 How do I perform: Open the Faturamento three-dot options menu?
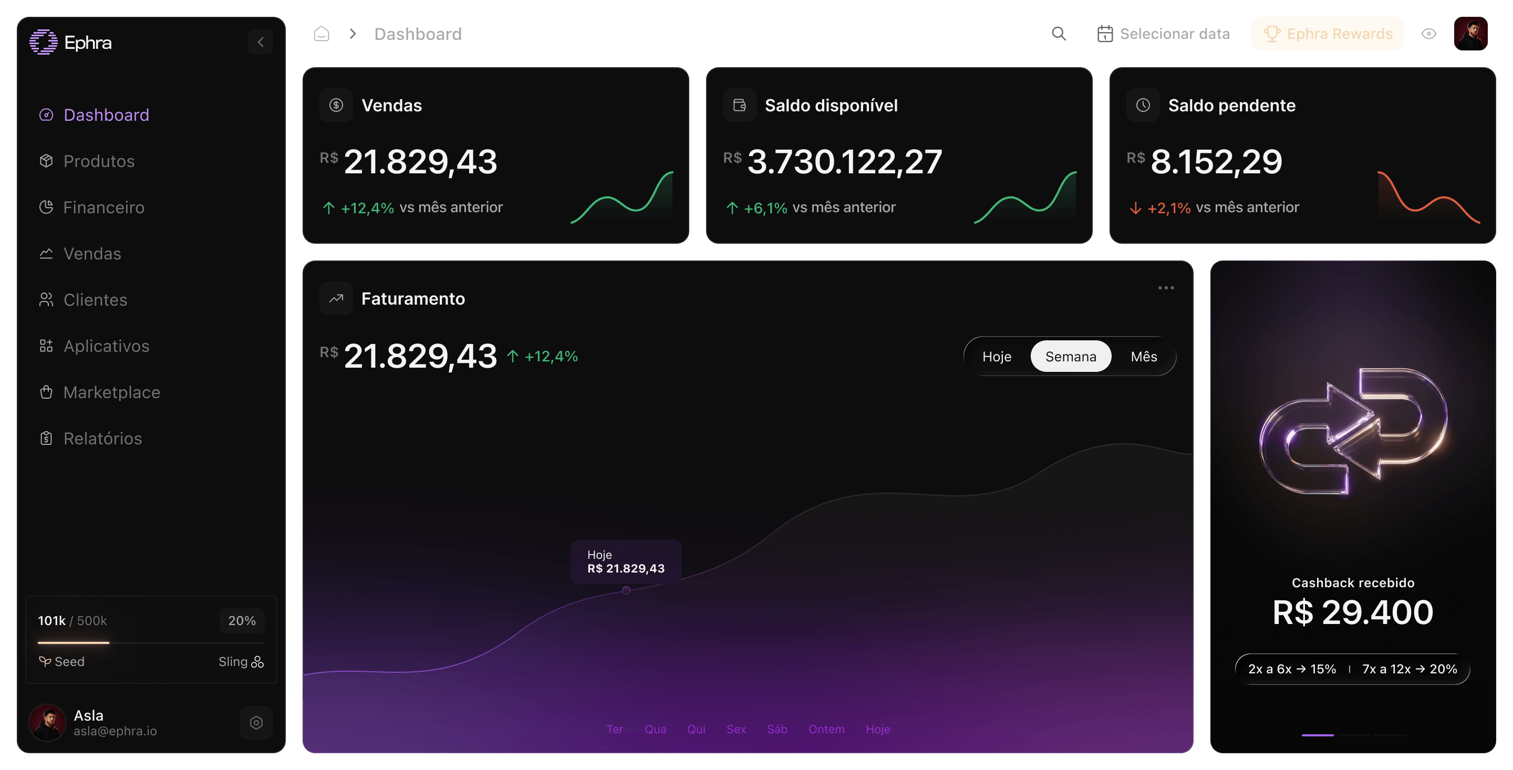(x=1166, y=288)
